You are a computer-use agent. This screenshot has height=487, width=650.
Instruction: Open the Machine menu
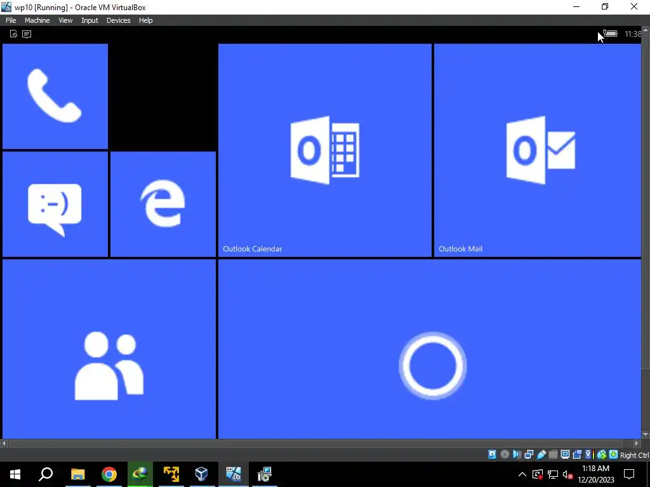pyautogui.click(x=37, y=20)
